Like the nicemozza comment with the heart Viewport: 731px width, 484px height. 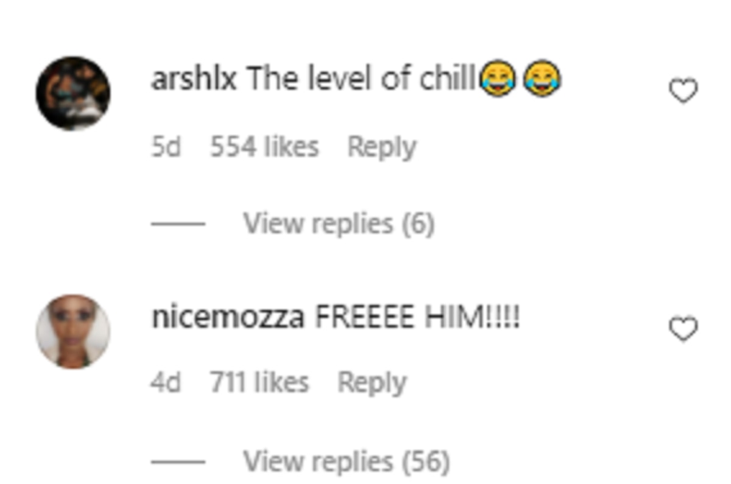point(683,329)
